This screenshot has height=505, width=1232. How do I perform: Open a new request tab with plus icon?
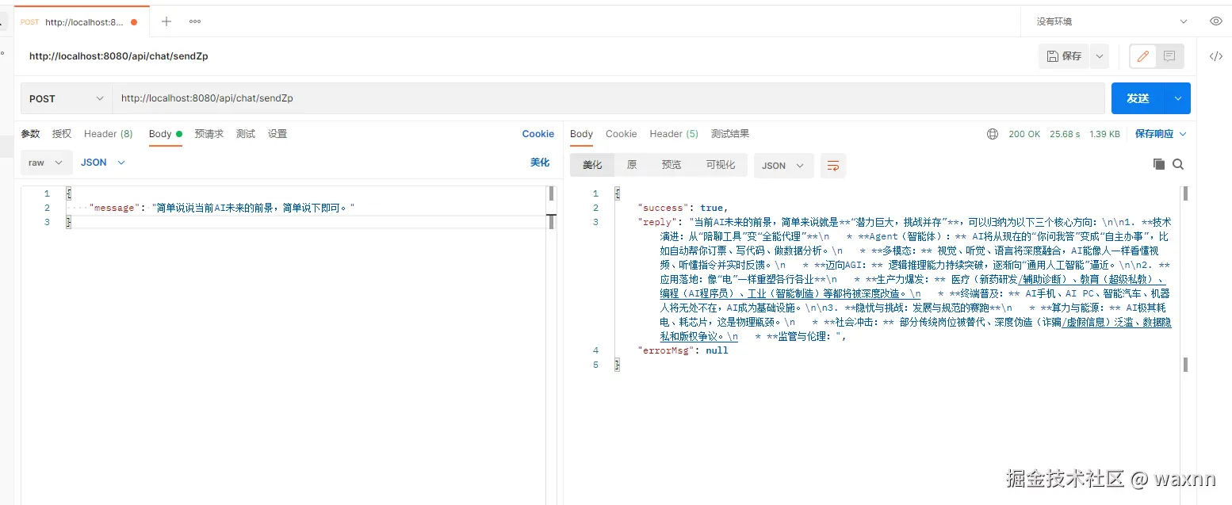pyautogui.click(x=166, y=21)
